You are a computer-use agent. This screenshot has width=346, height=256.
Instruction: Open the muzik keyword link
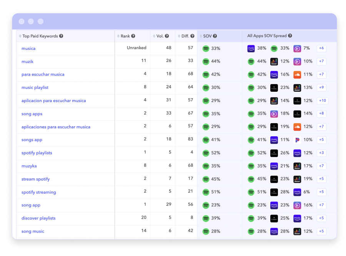click(x=27, y=61)
